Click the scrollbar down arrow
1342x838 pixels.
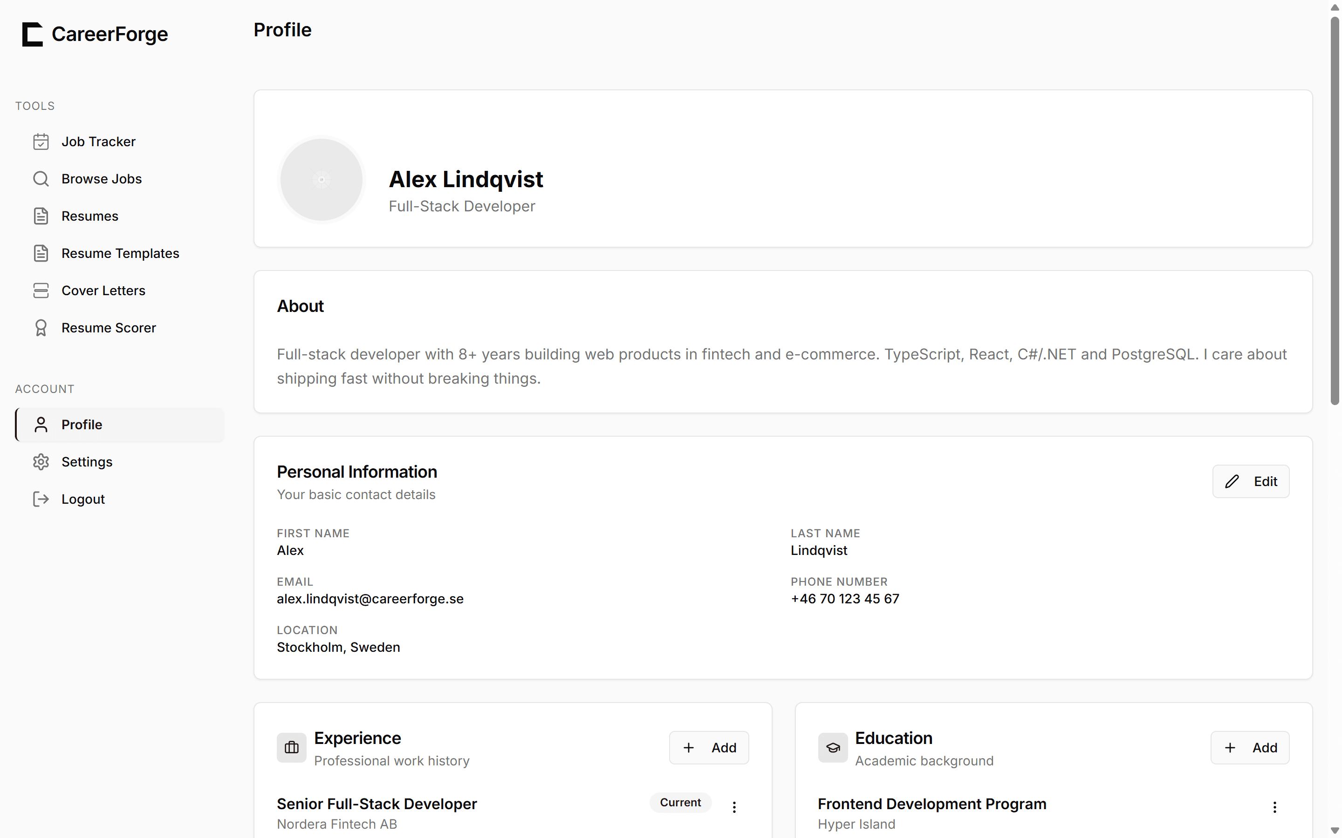coord(1335,831)
